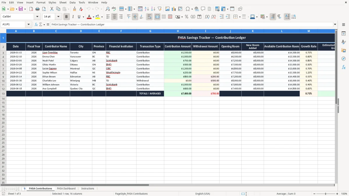Click the Copy icon
The image size is (349, 196).
(58, 9)
